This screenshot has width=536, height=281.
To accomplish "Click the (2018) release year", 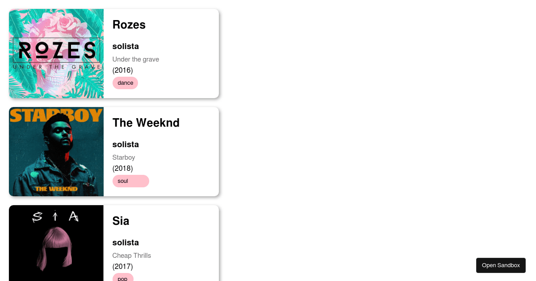I will point(123,168).
